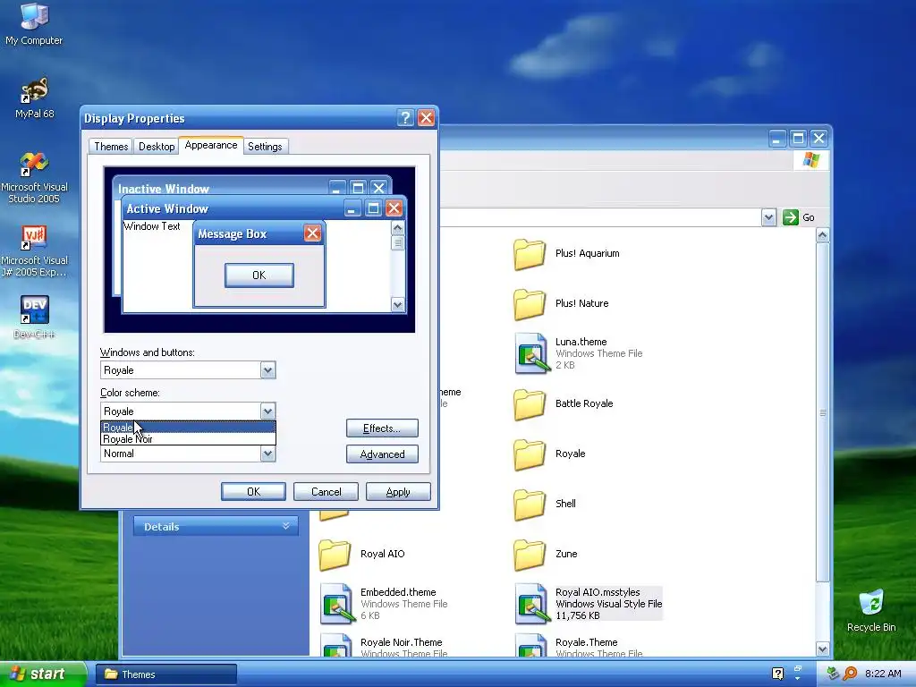Collapse the Color scheme dropdown arrow
Viewport: 916px width, 687px height.
(267, 411)
